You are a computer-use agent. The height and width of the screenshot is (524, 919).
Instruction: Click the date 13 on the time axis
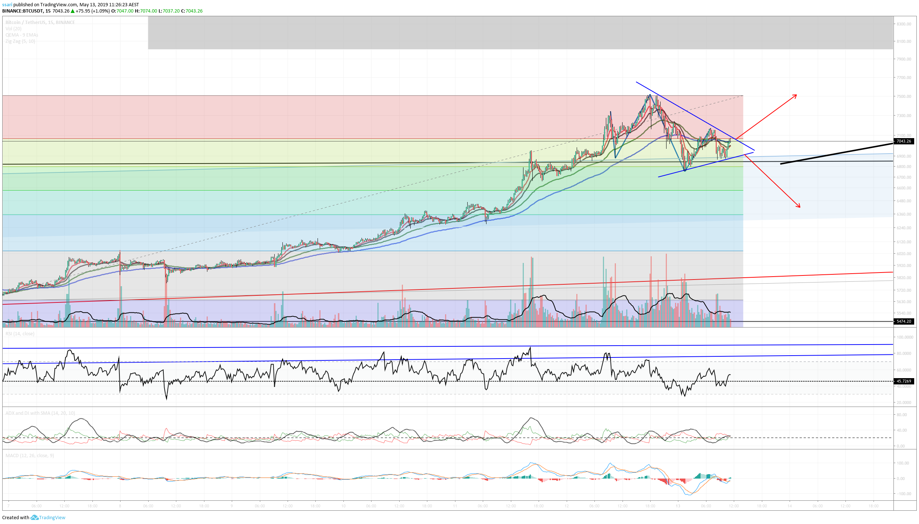pos(678,506)
